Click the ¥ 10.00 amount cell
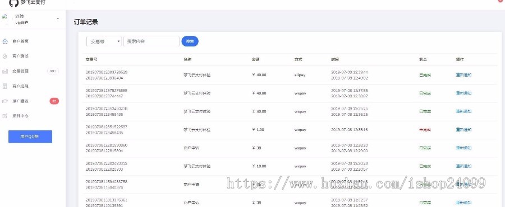 (x=259, y=167)
